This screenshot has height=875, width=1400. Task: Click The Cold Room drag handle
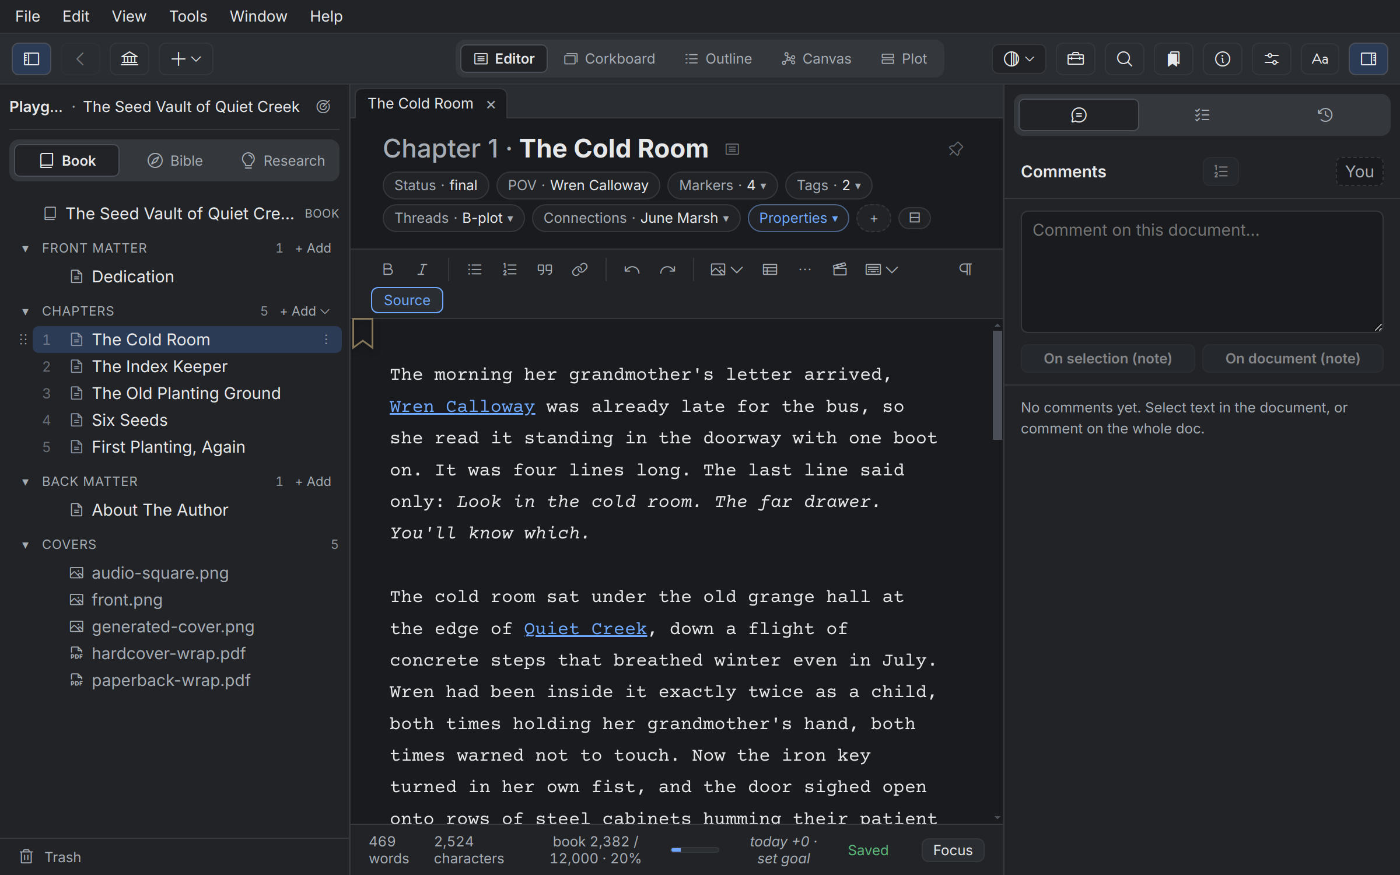[23, 339]
